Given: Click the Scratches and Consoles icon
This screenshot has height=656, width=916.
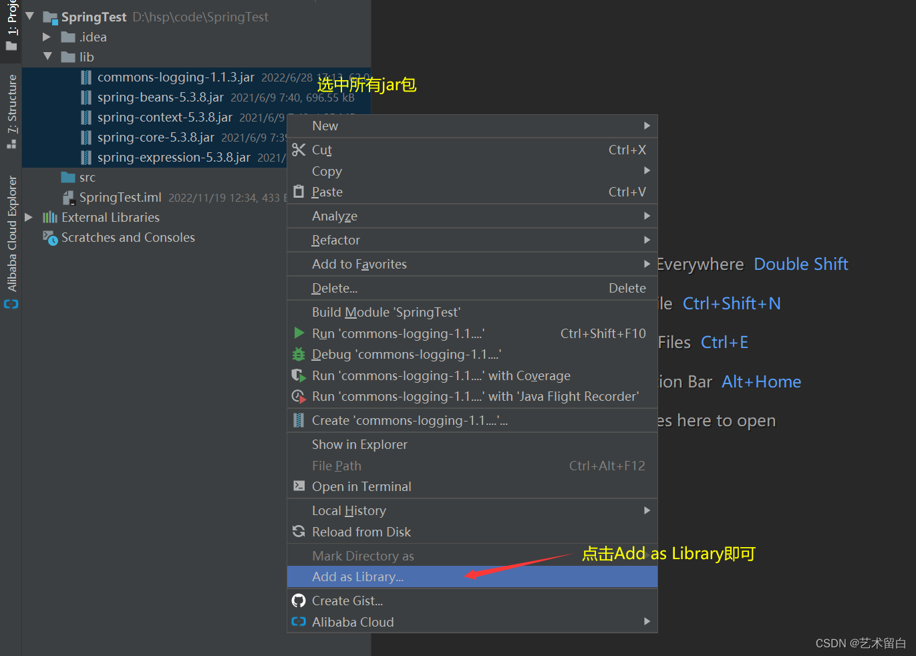Looking at the screenshot, I should 50,238.
